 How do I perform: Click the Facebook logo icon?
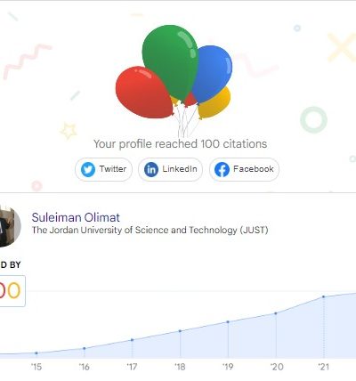point(222,169)
